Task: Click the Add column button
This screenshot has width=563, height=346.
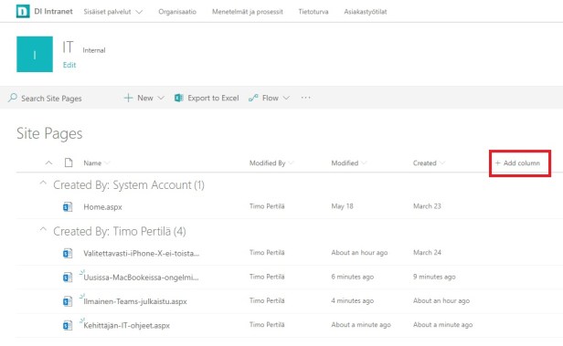Action: coord(517,163)
